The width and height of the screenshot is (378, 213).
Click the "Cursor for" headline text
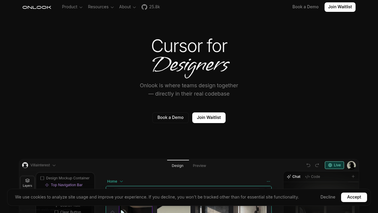(189, 46)
